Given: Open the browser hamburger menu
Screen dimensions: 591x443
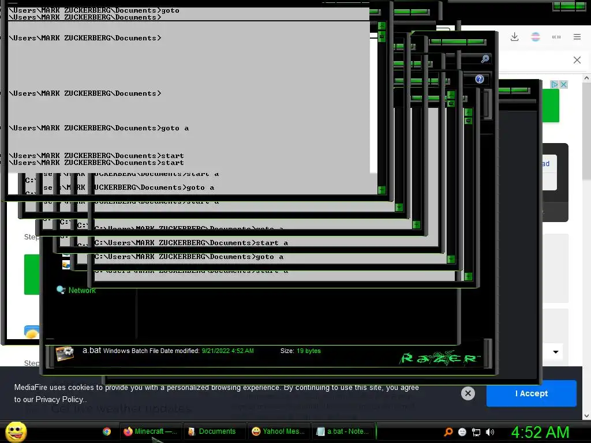Looking at the screenshot, I should click(577, 37).
